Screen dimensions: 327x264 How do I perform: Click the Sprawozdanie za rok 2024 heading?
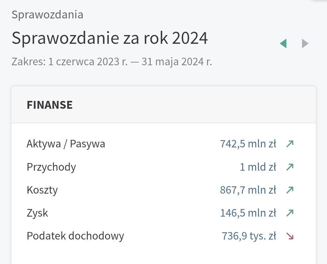pos(110,38)
